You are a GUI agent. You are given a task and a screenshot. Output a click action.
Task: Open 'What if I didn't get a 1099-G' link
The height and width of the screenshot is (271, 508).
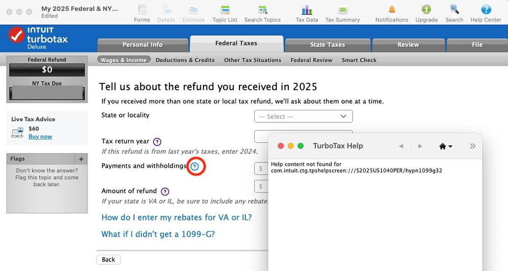pos(158,234)
